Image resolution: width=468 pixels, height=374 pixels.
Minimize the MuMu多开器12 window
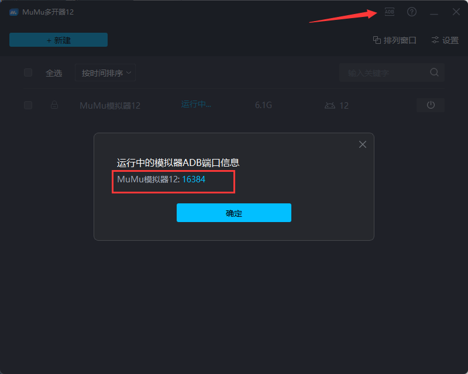tap(434, 12)
